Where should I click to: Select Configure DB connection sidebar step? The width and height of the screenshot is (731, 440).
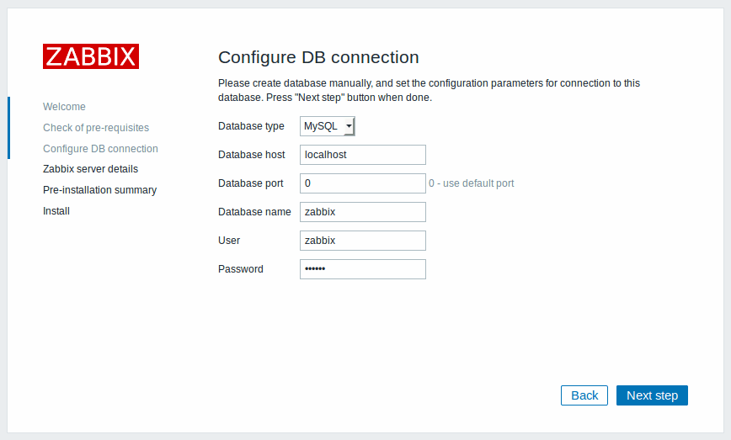(x=100, y=149)
